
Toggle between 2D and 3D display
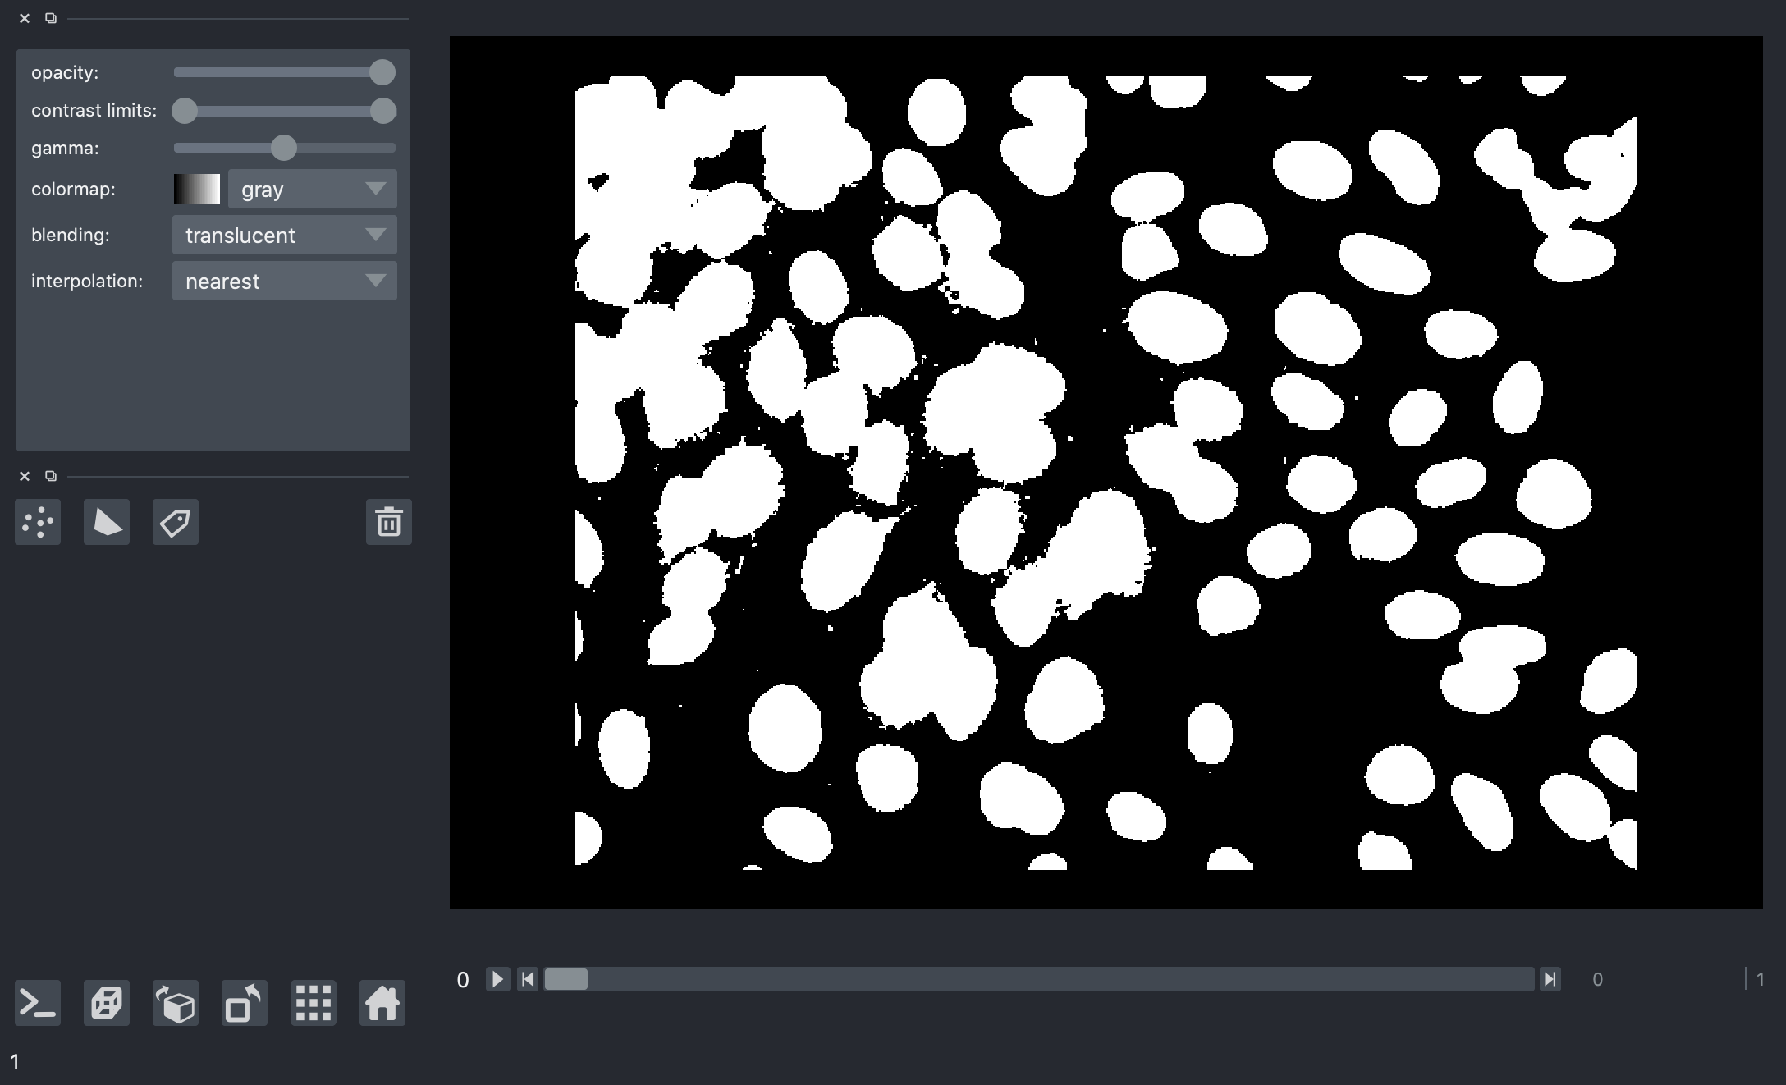coord(107,1003)
